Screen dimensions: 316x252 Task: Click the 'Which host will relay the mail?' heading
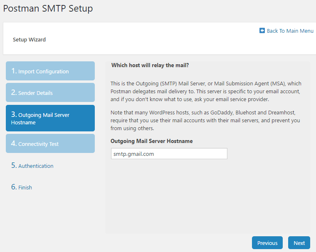tap(150, 65)
